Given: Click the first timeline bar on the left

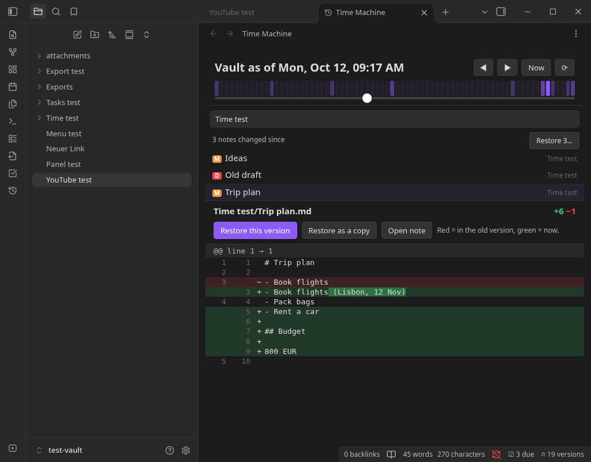Looking at the screenshot, I should tap(217, 88).
